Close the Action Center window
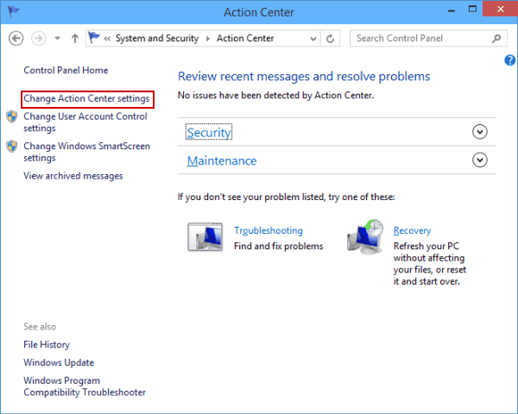The width and height of the screenshot is (518, 414). pos(500,9)
